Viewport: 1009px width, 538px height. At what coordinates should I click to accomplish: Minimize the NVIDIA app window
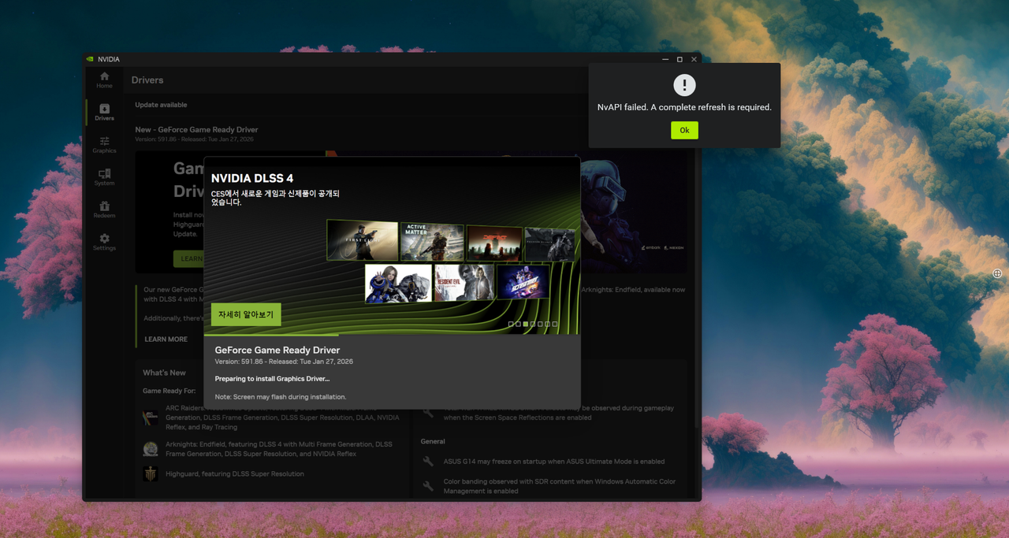click(x=665, y=59)
